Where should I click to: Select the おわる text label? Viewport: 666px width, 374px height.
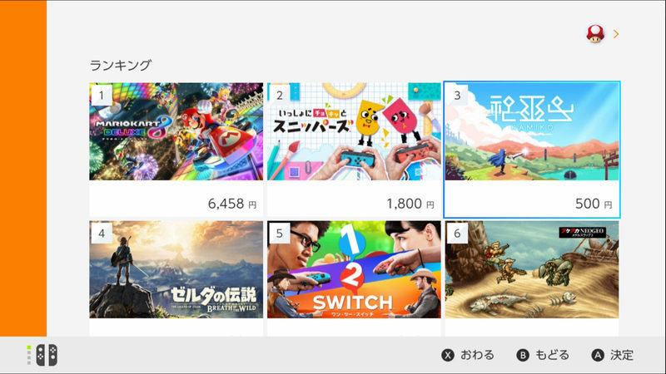[477, 355]
